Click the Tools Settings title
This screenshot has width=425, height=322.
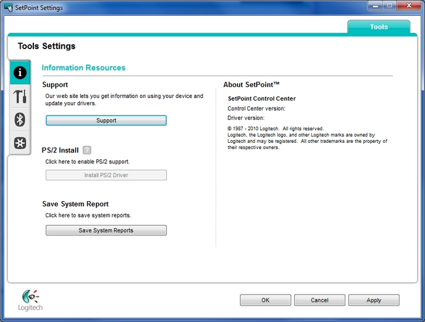pos(47,46)
